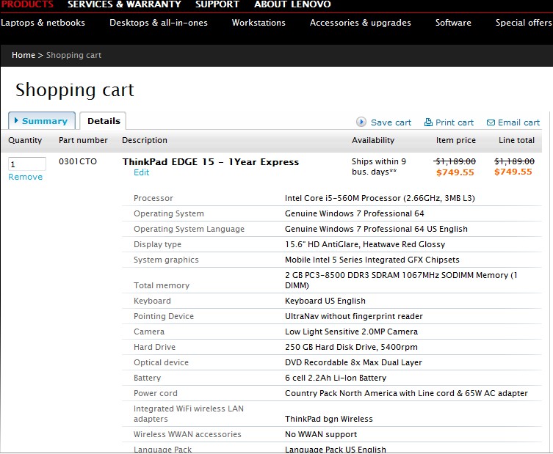This screenshot has width=553, height=454.
Task: Click the Intel Core i5-560M Processor value
Action: 380,198
